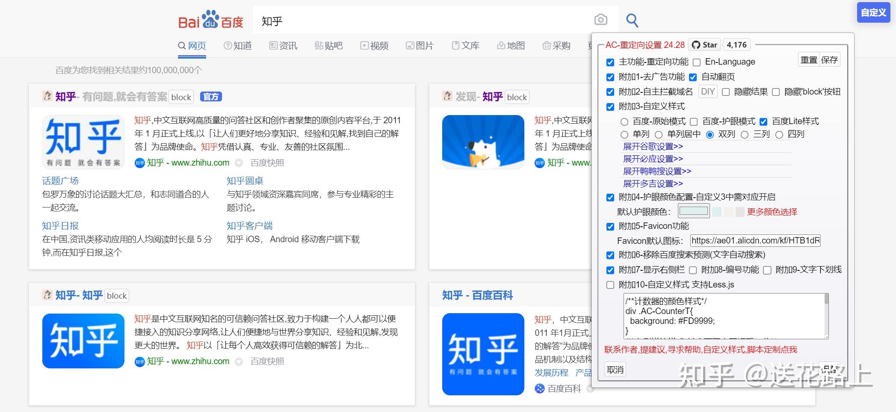
Task: Switch to the 网页 tab
Action: (x=192, y=45)
